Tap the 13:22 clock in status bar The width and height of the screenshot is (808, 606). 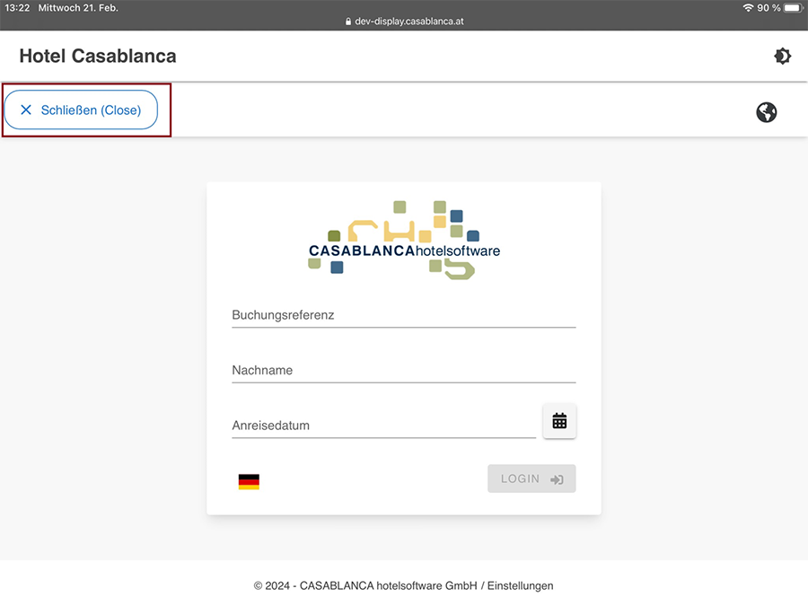click(17, 8)
